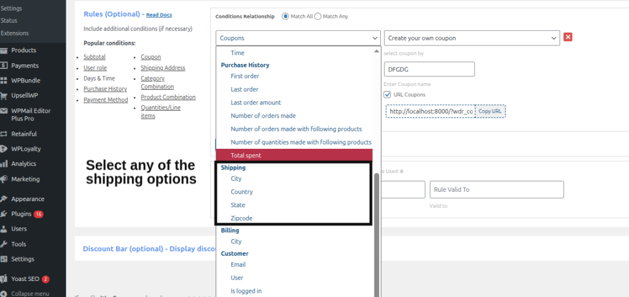Open Extensions submenu in sidebar
629x297 pixels.
point(15,33)
